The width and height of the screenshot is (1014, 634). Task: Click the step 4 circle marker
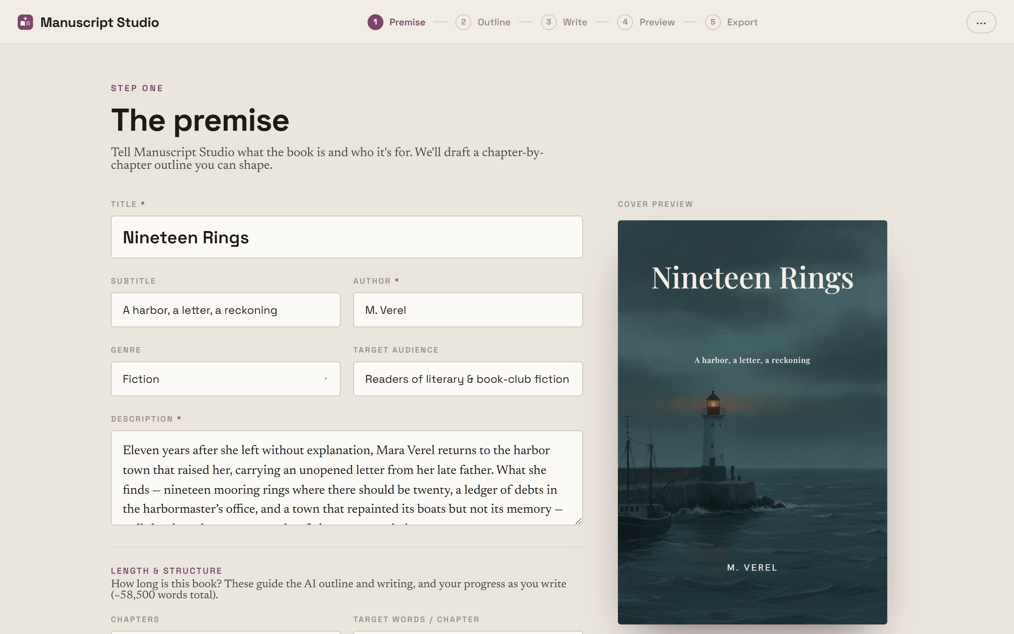click(625, 22)
